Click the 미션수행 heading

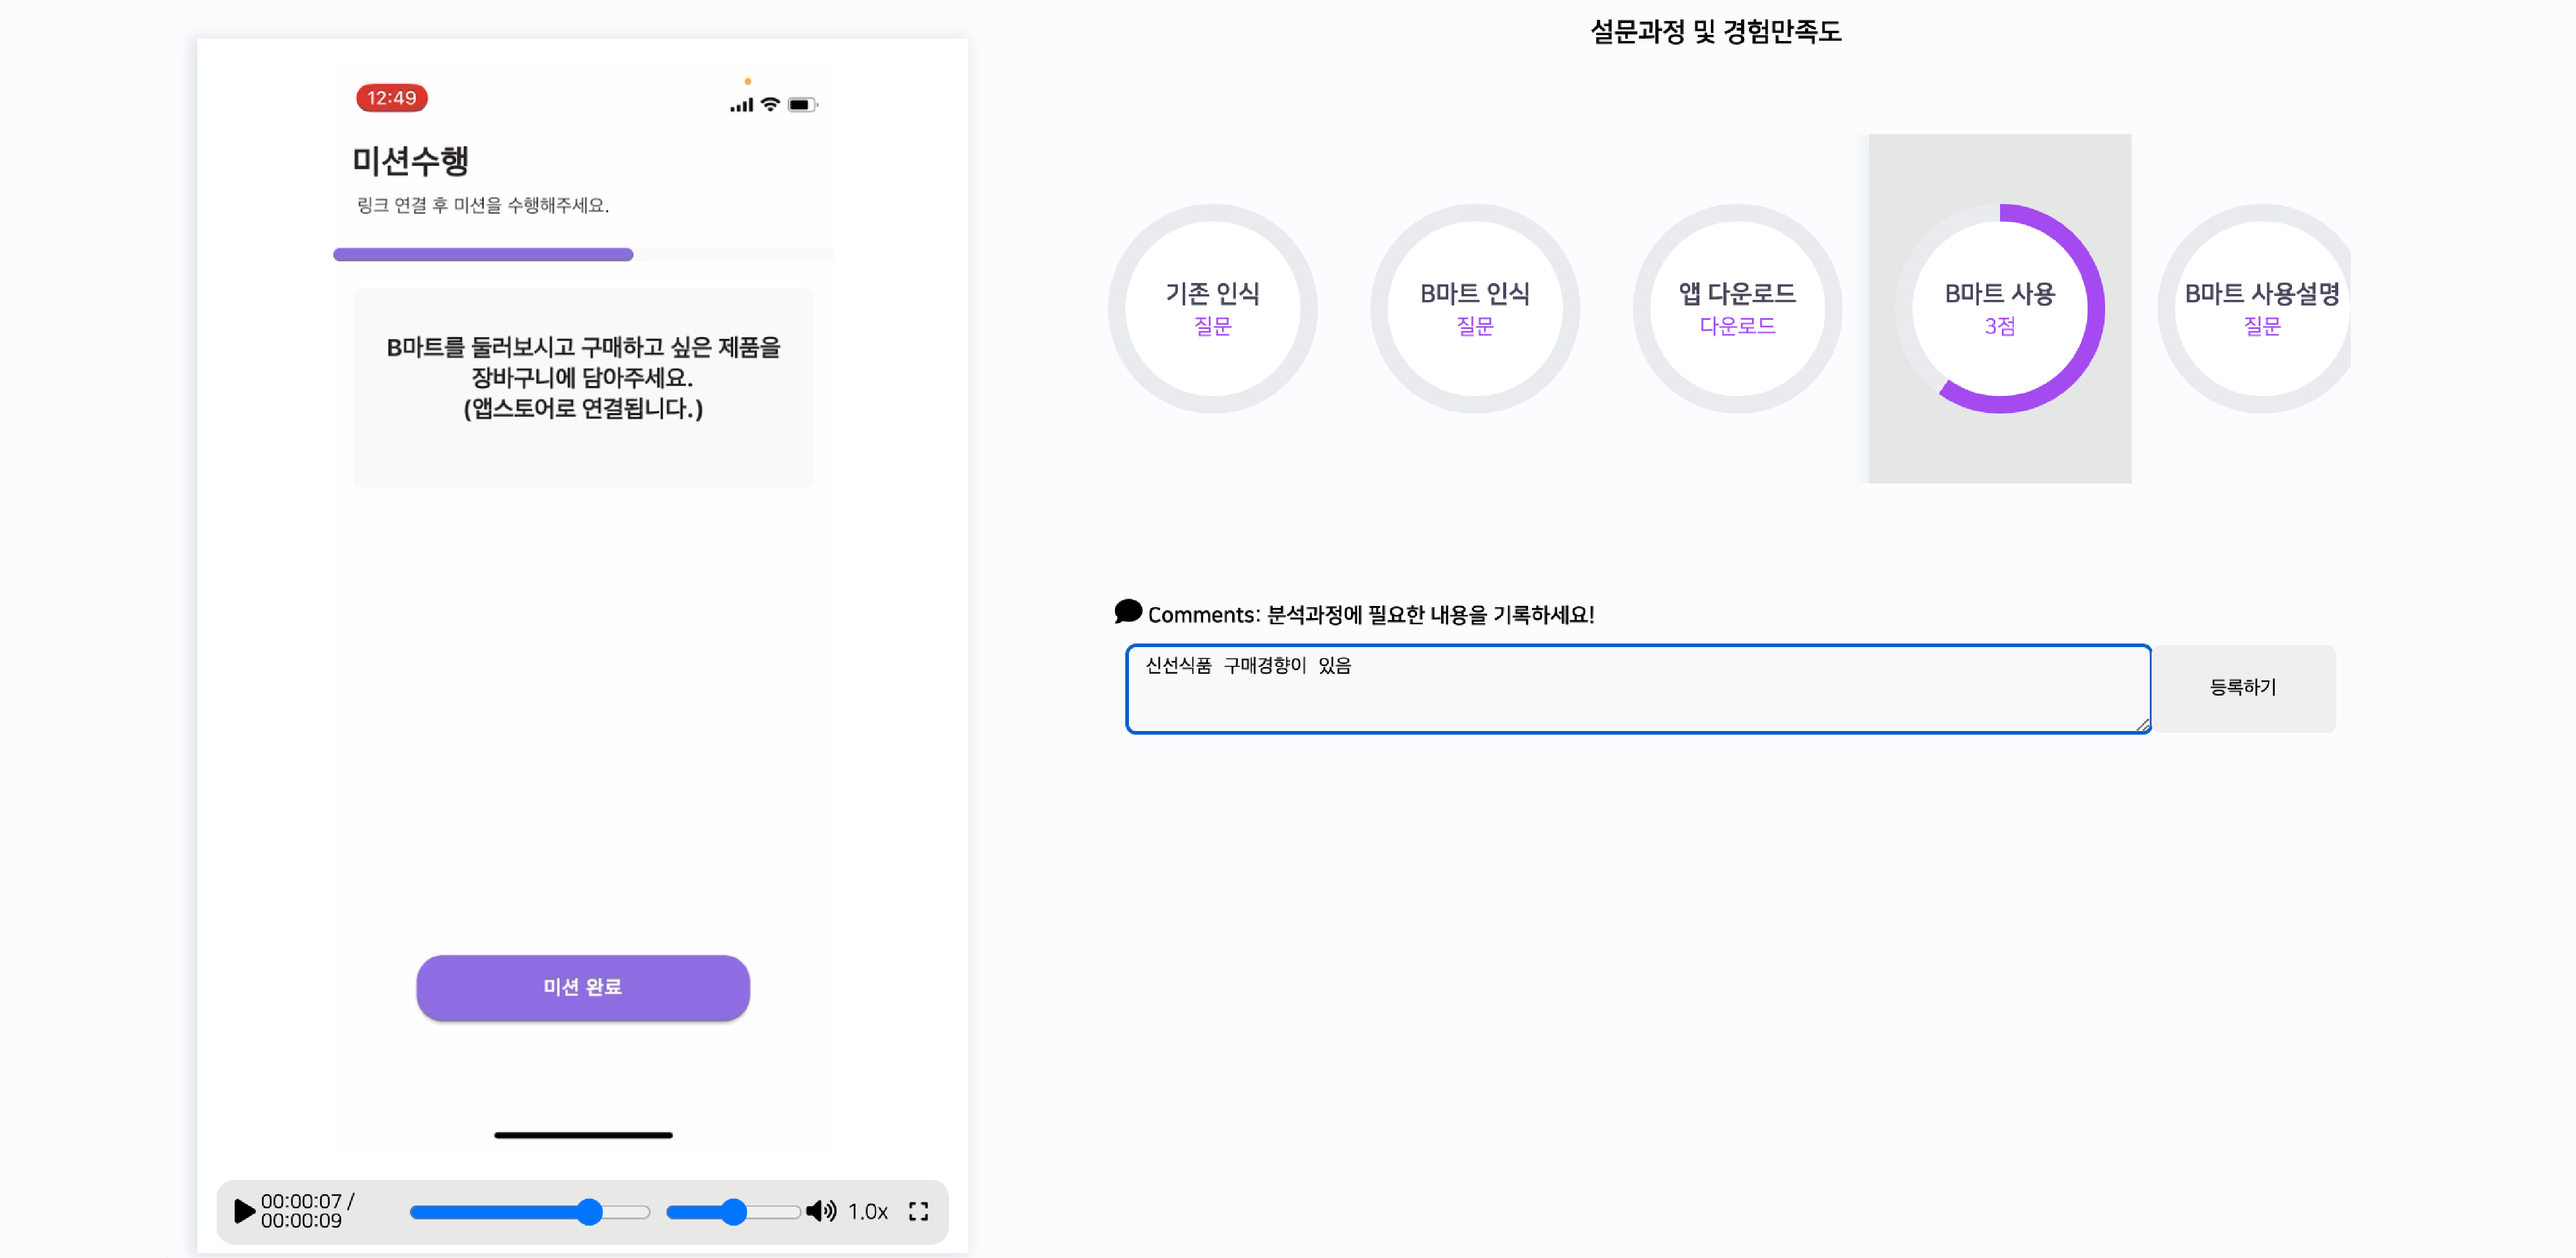pyautogui.click(x=410, y=161)
